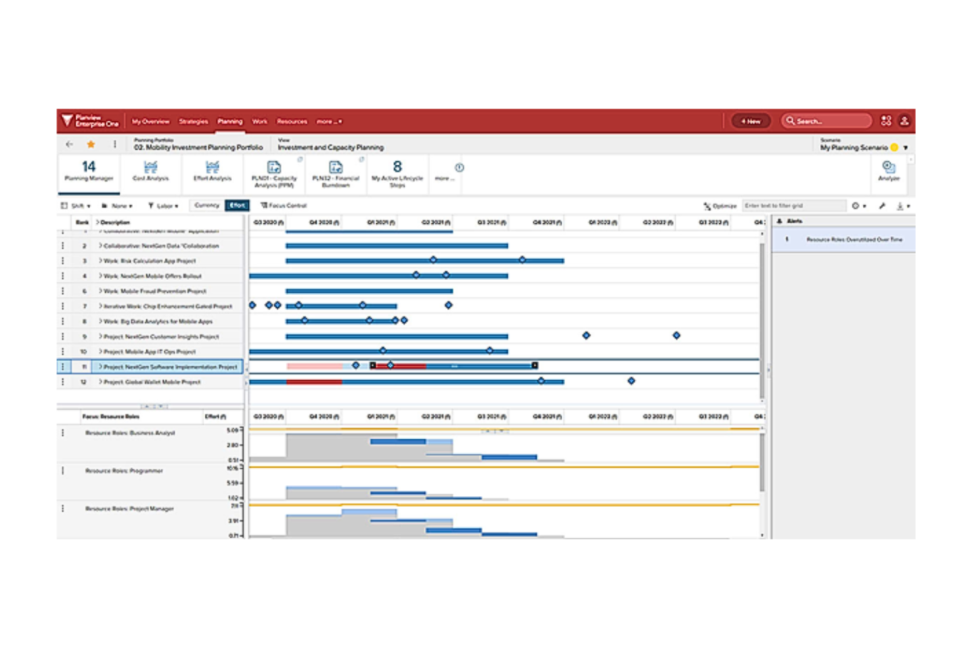Image resolution: width=972 pixels, height=648 pixels.
Task: Open row menu for Project Manager resource role
Action: [x=63, y=508]
